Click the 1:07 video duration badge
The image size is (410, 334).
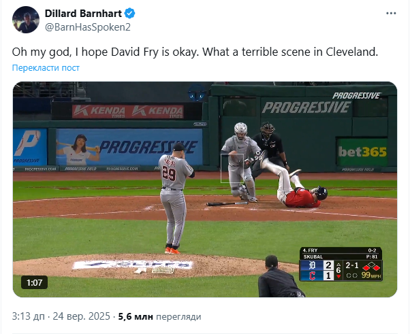click(35, 282)
